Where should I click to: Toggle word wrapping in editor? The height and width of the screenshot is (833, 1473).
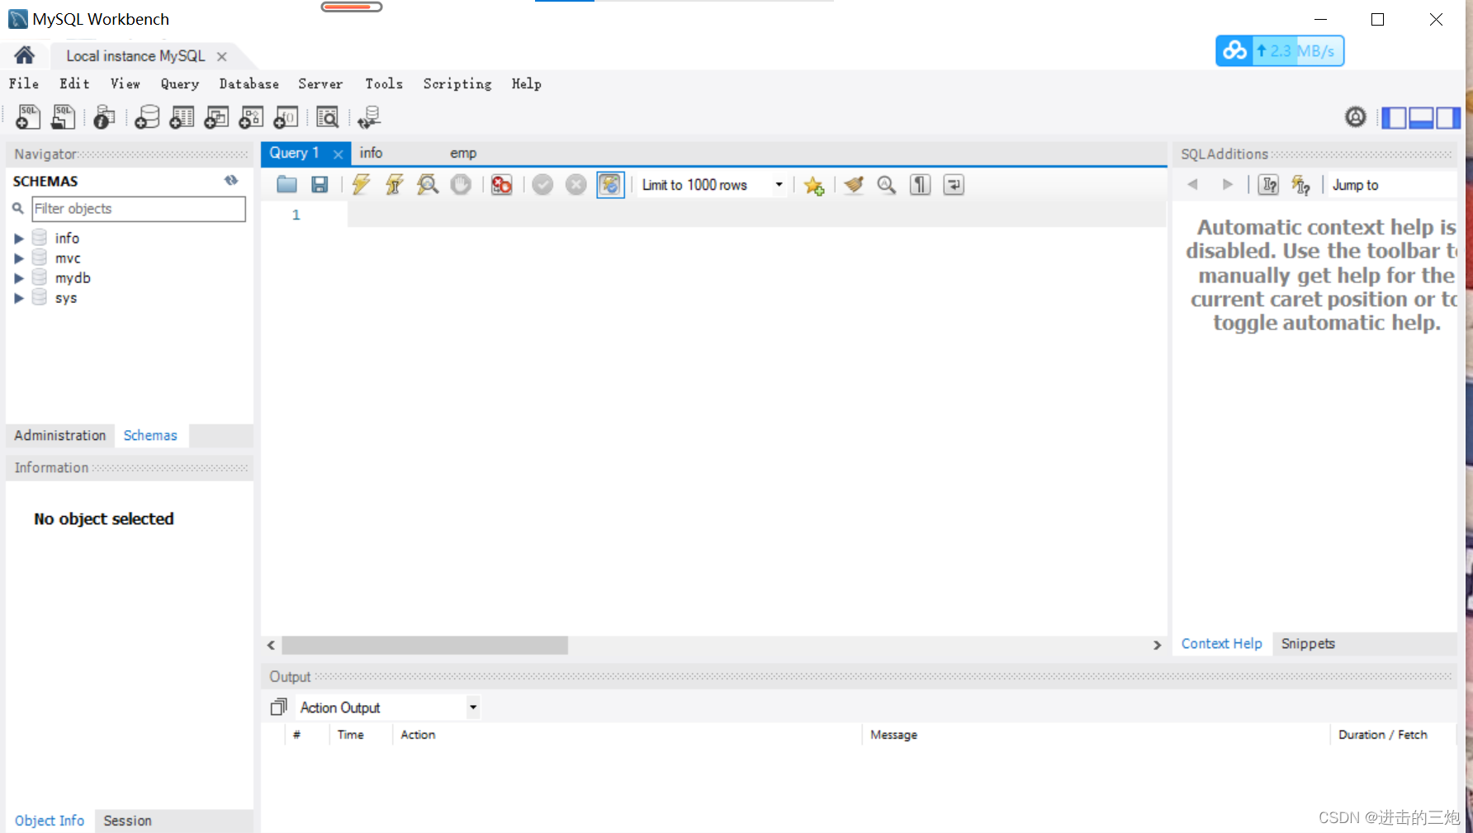click(954, 184)
